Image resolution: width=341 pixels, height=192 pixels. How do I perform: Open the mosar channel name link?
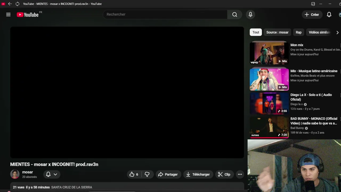[27, 172]
